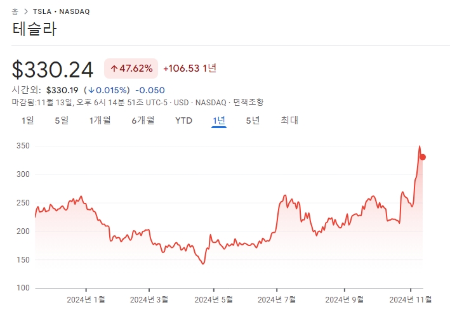The image size is (450, 312).
Task: Switch chart to 6개월 range
Action: [143, 120]
